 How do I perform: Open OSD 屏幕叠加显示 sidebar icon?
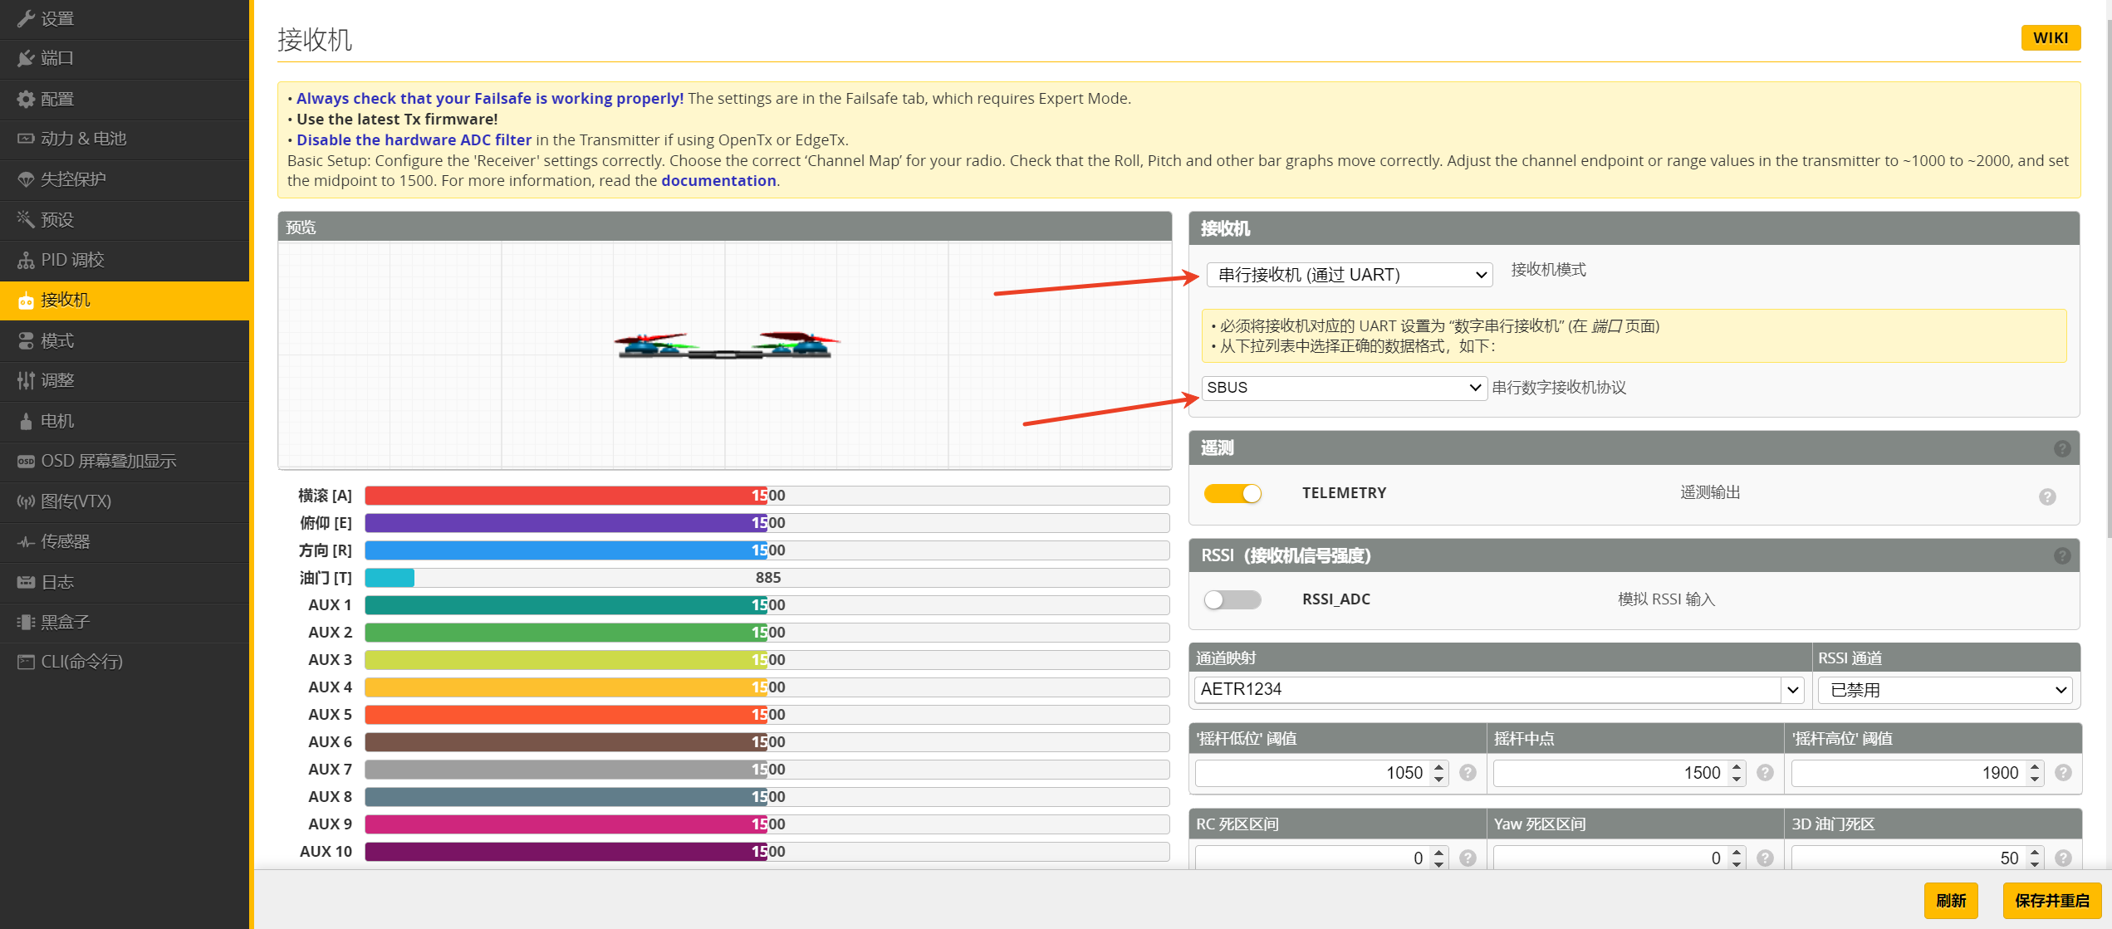[x=26, y=462]
